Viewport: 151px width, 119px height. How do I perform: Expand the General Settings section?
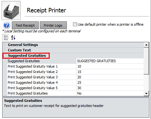point(5,45)
